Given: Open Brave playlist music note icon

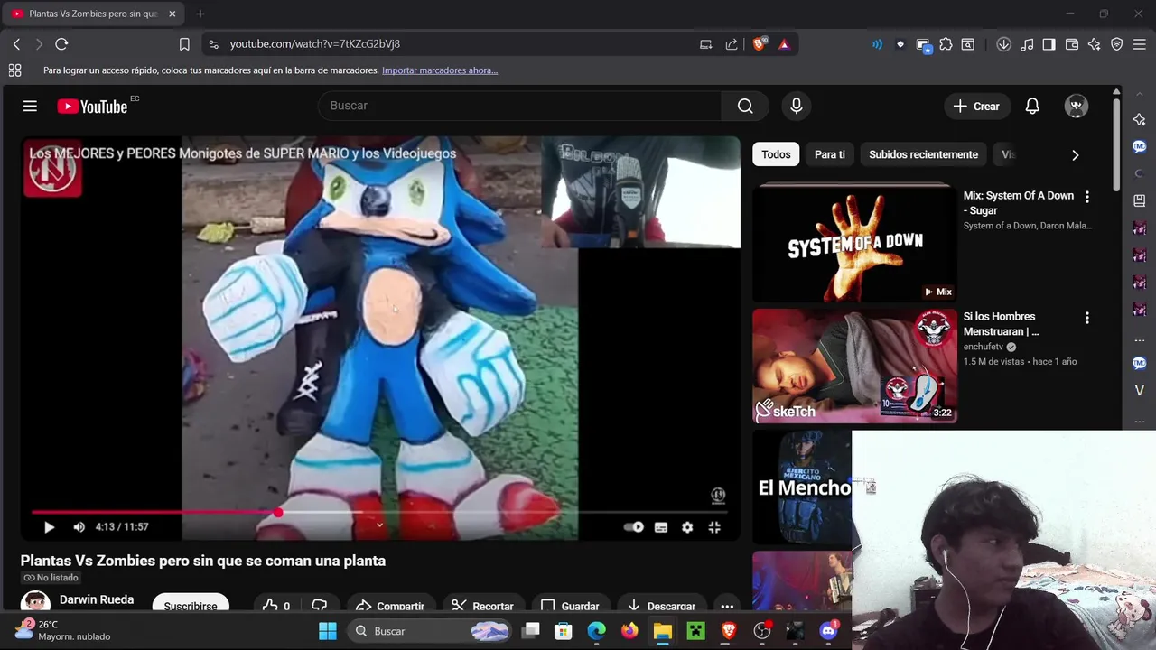Looking at the screenshot, I should coord(1027,44).
